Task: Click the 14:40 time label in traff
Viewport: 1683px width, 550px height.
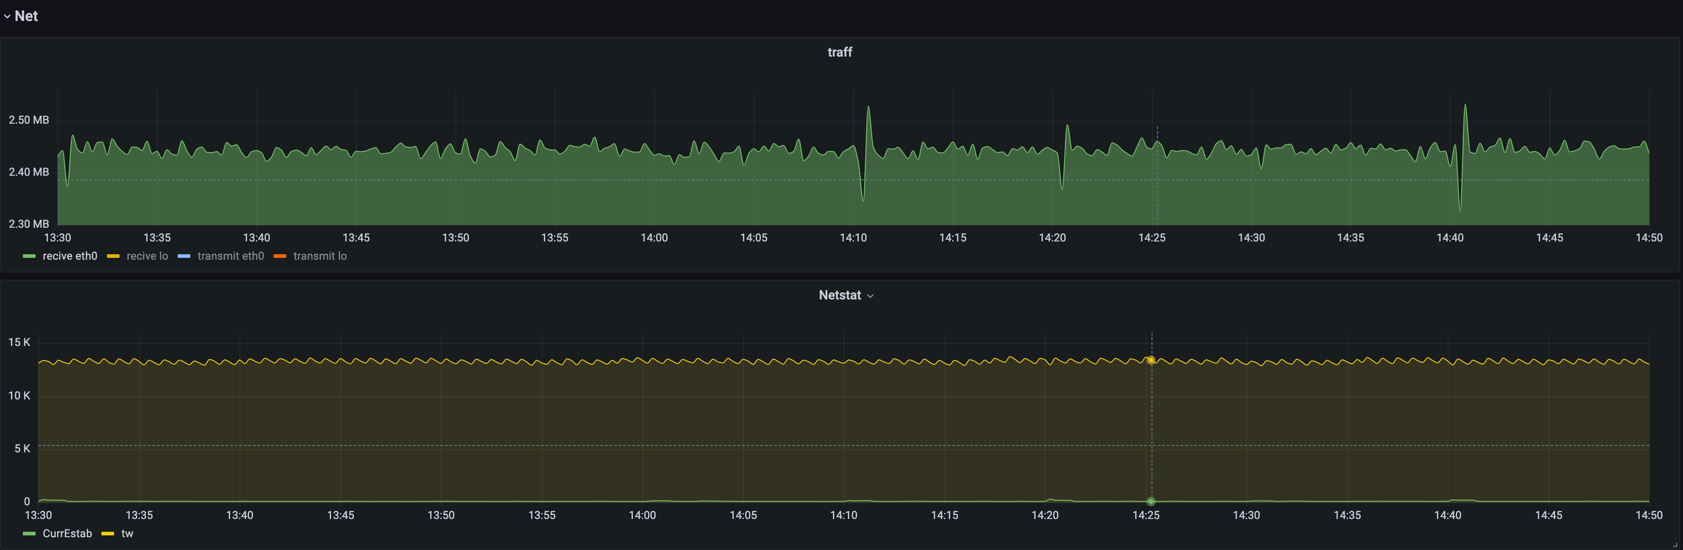Action: (1450, 238)
